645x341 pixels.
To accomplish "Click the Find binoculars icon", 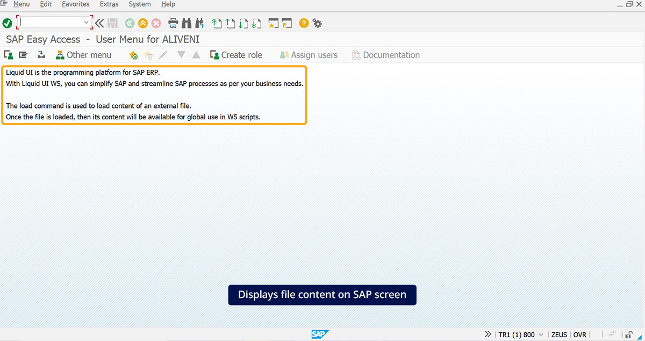I will click(187, 23).
